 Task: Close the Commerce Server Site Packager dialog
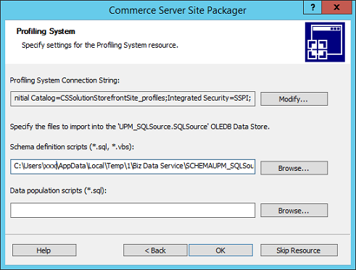pos(336,7)
